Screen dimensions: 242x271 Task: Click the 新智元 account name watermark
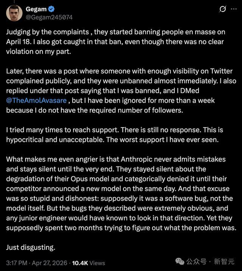pos(225,262)
